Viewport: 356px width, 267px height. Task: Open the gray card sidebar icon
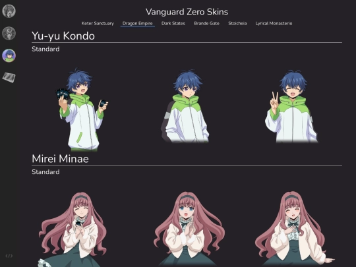[9, 77]
